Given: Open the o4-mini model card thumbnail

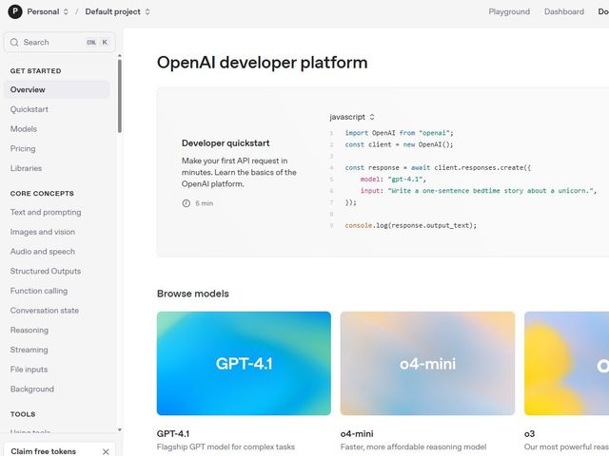Looking at the screenshot, I should click(427, 363).
